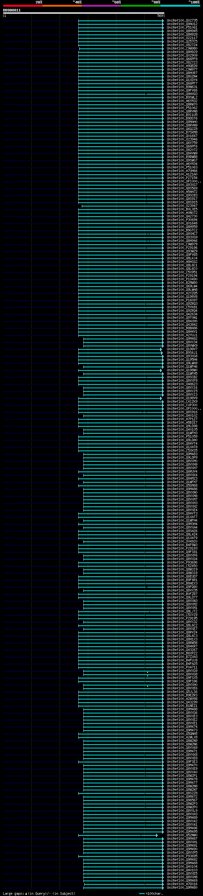Image resolution: width=203 pixels, height=896 pixels.
Task: Select hit UniRef100_C5XKS5
Action: coord(182,451)
